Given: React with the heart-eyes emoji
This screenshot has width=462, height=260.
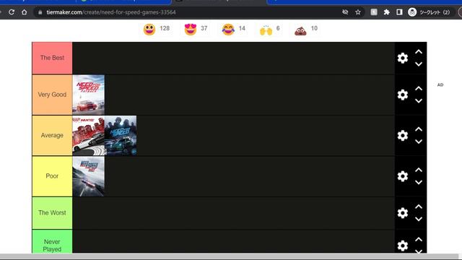Looking at the screenshot, I should click(191, 30).
